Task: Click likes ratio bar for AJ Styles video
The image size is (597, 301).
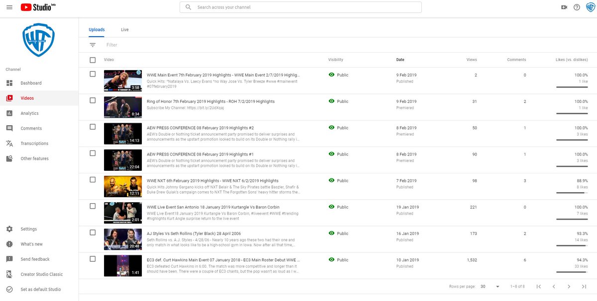Action: pos(572,245)
